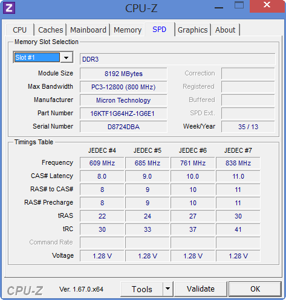Minimize the CPU-Z window
Image resolution: width=286 pixels, height=300 pixels.
point(219,8)
